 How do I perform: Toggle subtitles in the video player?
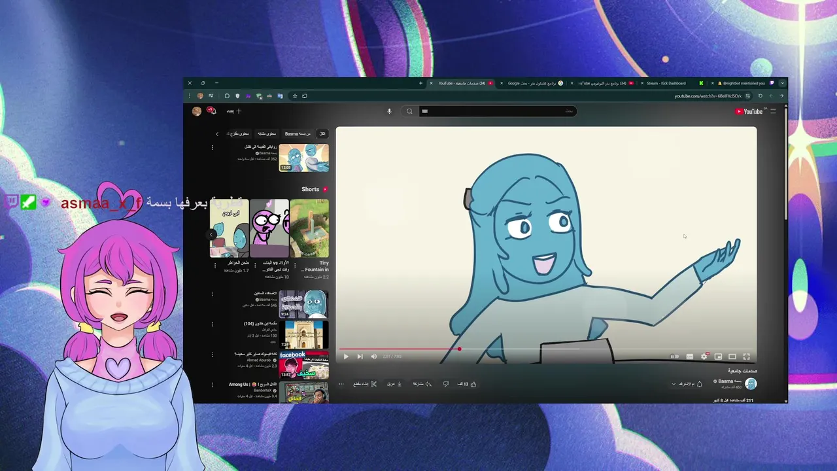click(x=690, y=357)
